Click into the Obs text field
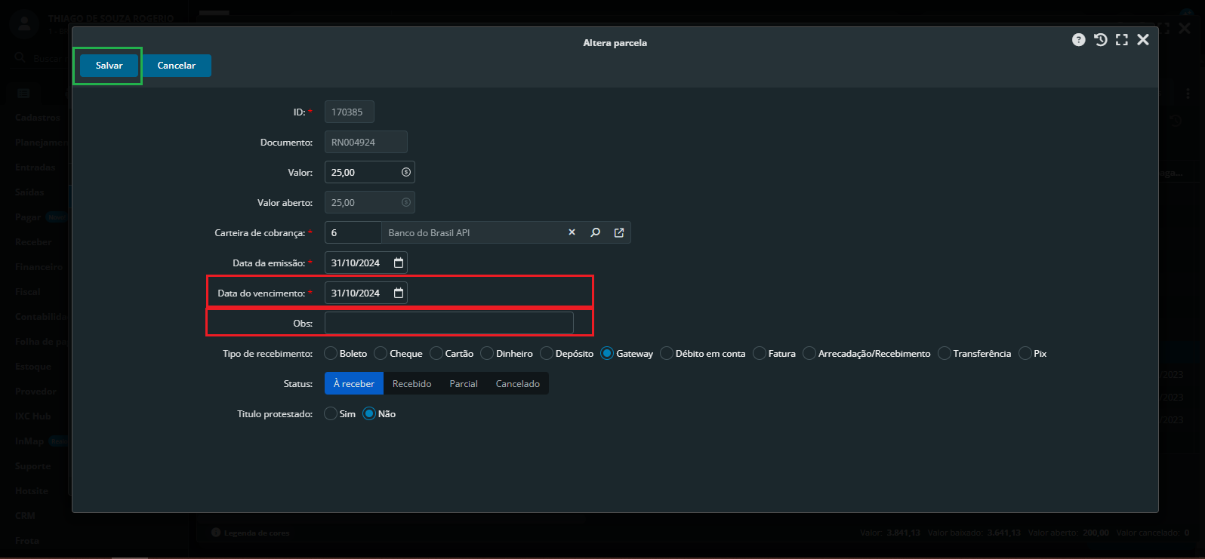Screen dimensions: 1205x559 point(448,323)
